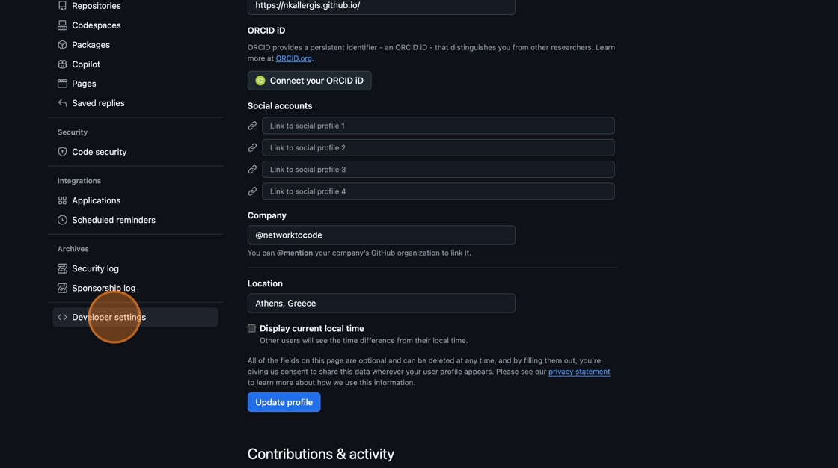
Task: Click the Code security shield icon
Action: click(62, 152)
